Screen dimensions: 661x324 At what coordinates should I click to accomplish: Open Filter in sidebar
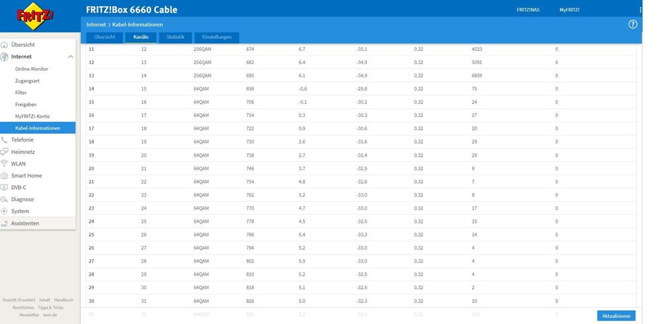(x=21, y=93)
